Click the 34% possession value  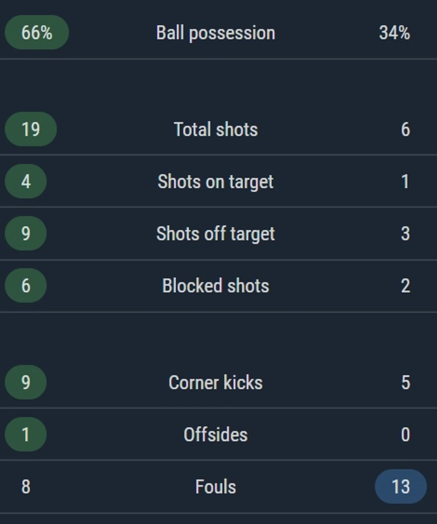[394, 33]
